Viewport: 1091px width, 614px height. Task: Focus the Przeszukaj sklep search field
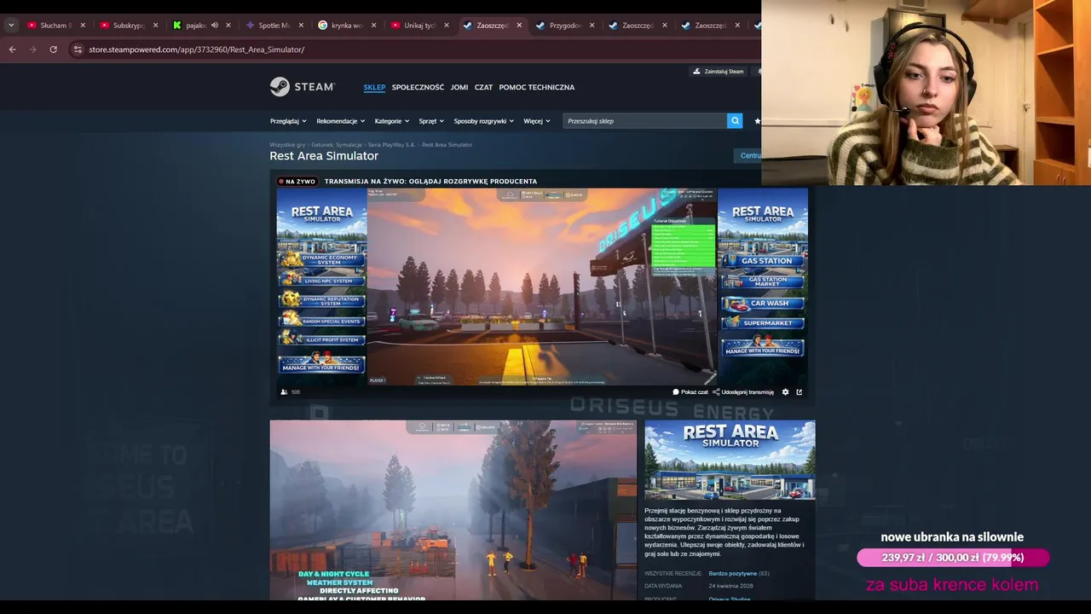coord(645,121)
